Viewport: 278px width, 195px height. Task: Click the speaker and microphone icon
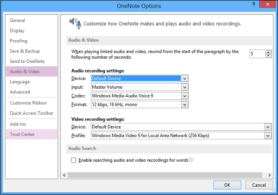[x=76, y=23]
